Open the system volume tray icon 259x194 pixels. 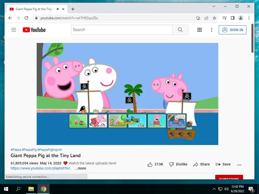click(x=226, y=189)
